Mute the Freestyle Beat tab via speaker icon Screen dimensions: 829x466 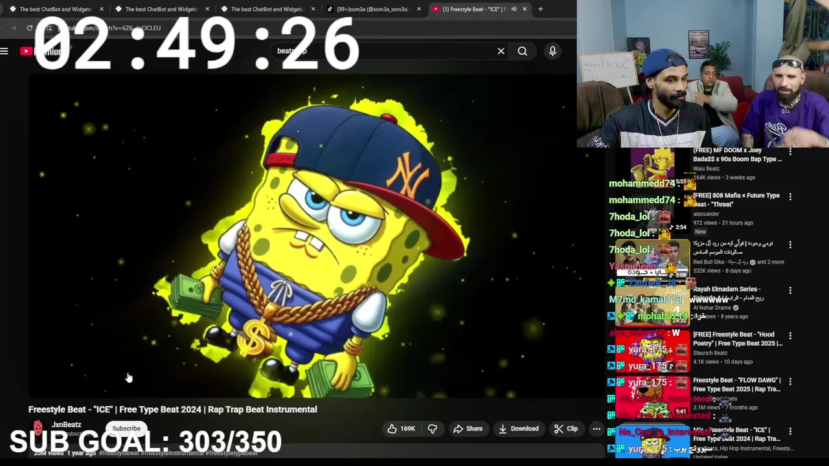[514, 9]
